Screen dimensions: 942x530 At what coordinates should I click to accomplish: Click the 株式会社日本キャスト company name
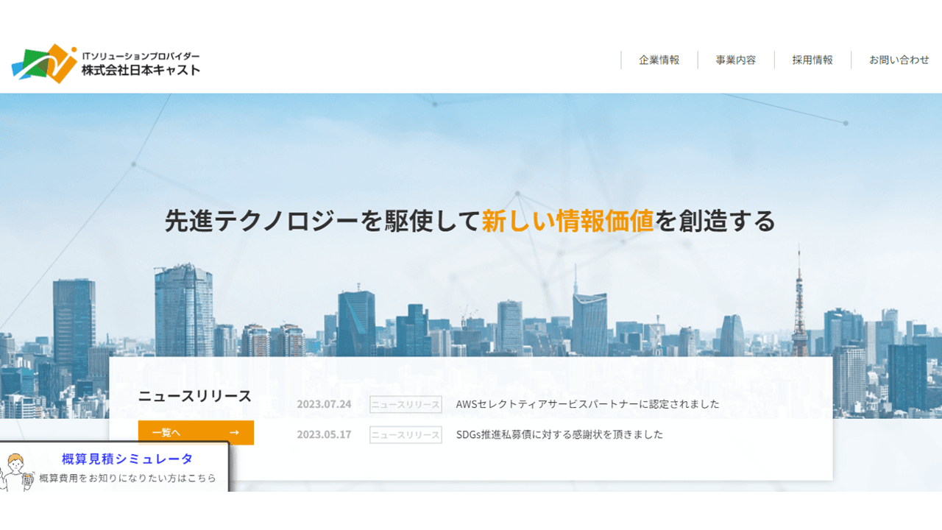141,71
